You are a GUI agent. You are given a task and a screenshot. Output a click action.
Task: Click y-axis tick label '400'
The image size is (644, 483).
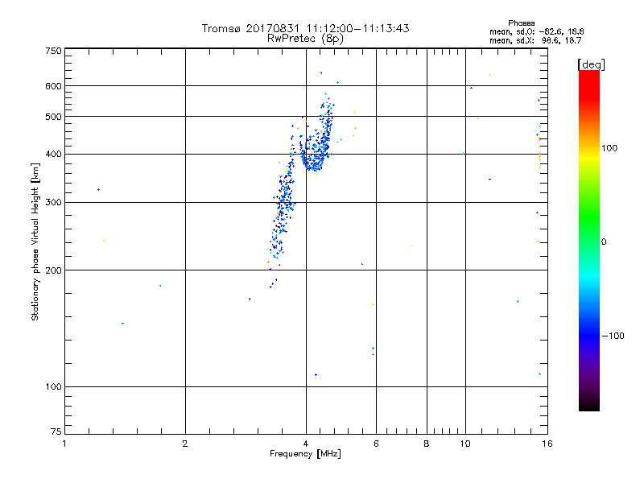(53, 154)
